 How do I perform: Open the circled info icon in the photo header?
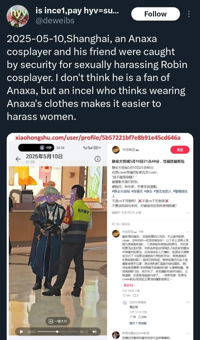tap(98, 159)
